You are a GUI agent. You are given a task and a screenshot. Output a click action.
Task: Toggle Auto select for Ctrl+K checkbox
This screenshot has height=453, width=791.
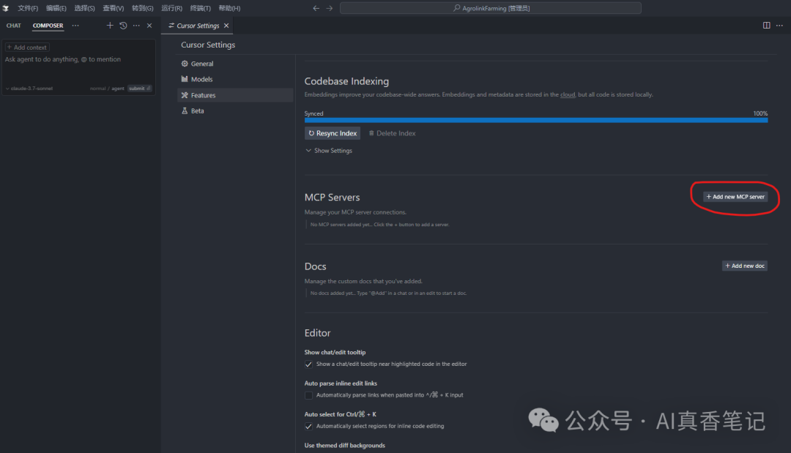click(309, 427)
